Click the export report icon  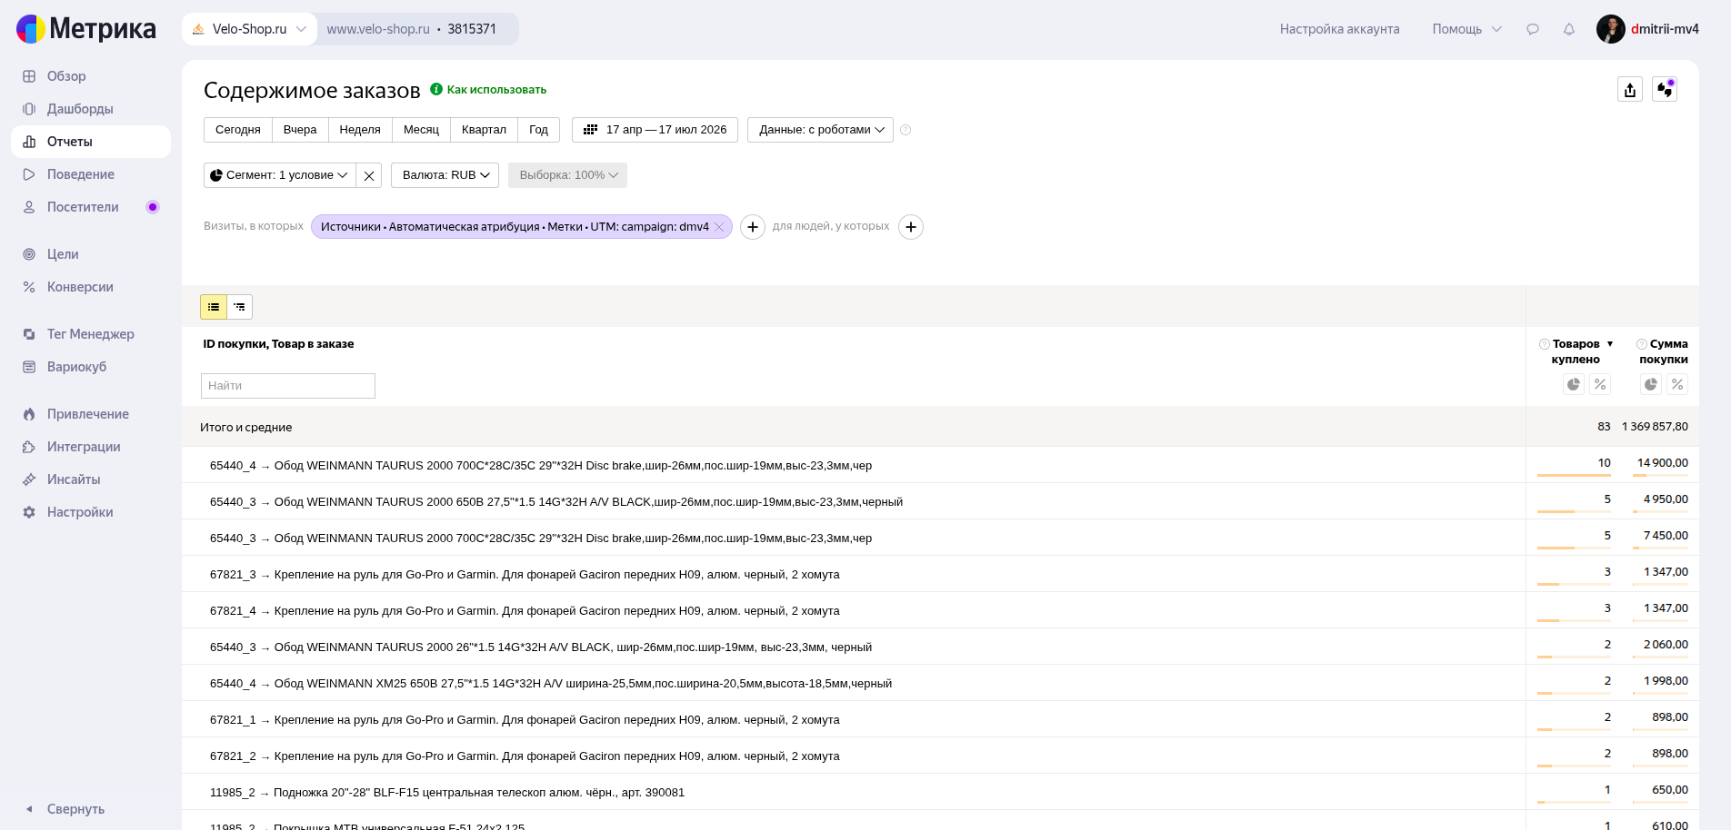[1630, 89]
